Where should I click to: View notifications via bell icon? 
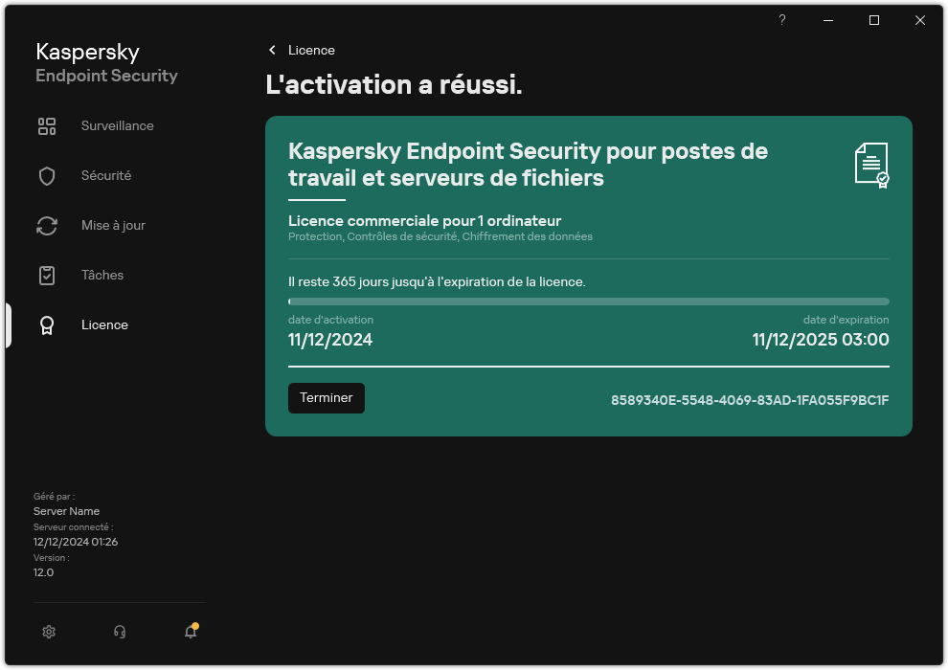pos(190,632)
